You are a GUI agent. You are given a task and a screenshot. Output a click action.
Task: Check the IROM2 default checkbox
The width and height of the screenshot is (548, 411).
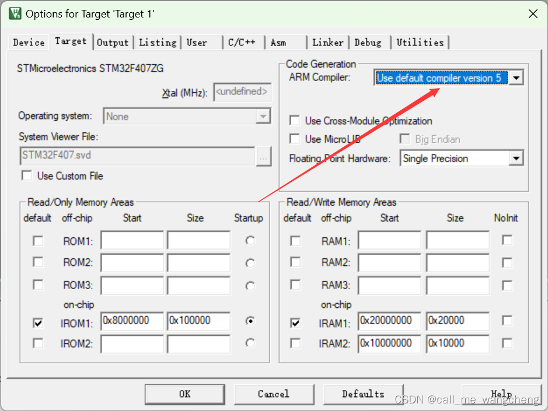pyautogui.click(x=38, y=343)
